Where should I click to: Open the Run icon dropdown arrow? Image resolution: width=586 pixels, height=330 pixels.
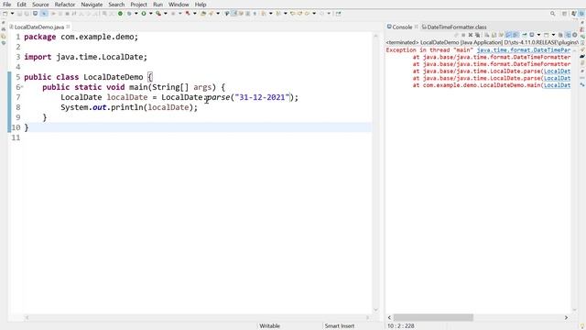[x=151, y=14]
